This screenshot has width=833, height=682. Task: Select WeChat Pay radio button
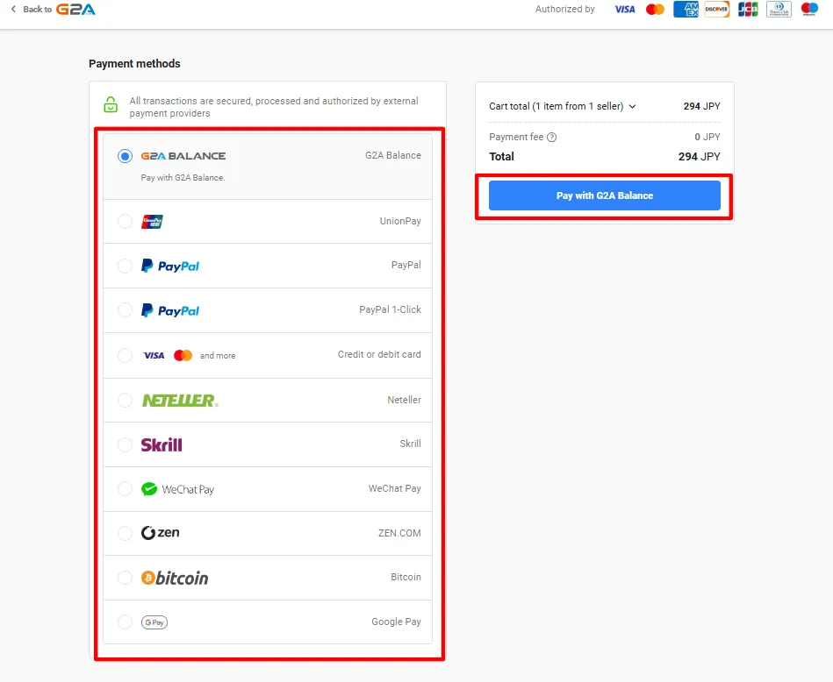click(125, 488)
